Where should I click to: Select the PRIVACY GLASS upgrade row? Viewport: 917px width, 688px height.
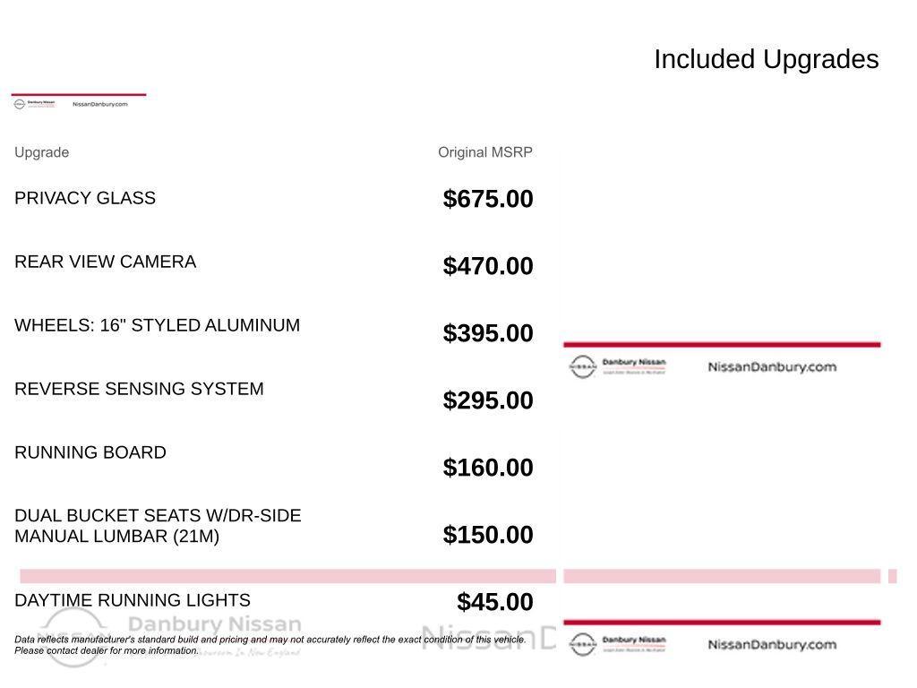pos(85,198)
